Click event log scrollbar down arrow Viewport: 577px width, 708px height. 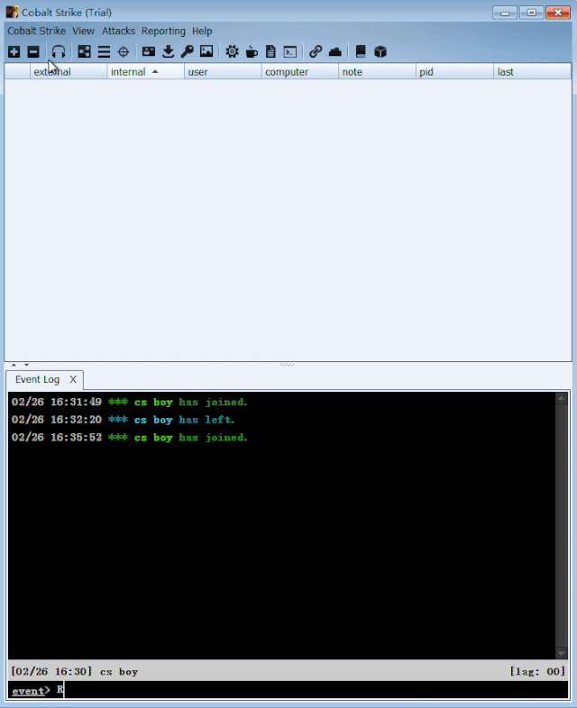point(561,653)
